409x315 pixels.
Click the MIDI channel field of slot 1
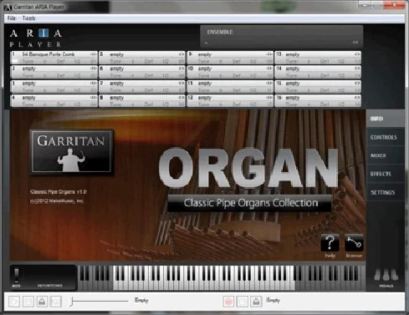click(x=94, y=61)
